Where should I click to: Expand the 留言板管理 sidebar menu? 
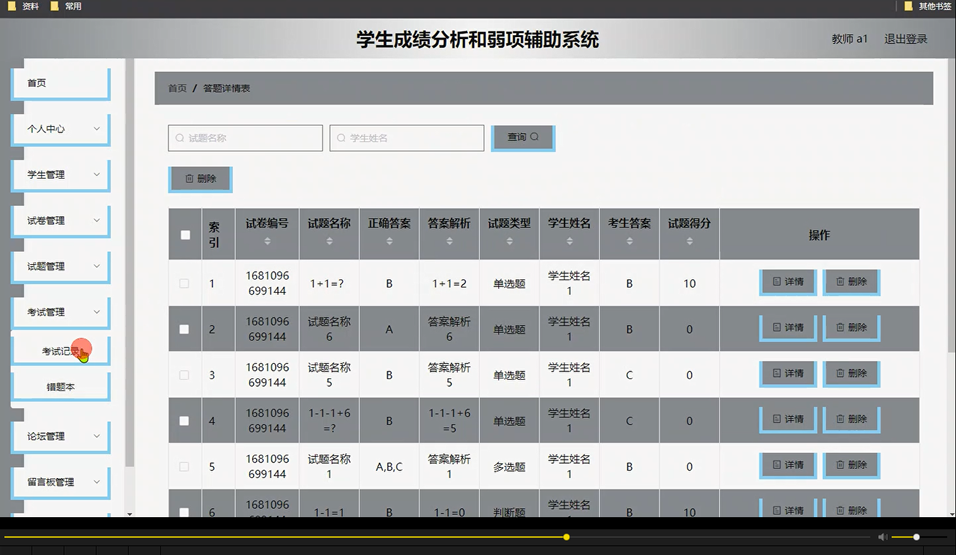61,482
